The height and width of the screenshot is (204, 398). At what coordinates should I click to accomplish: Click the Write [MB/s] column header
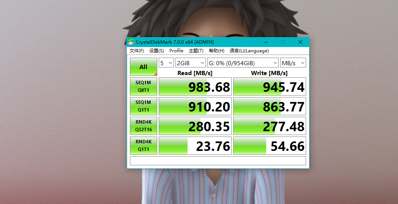click(x=269, y=73)
